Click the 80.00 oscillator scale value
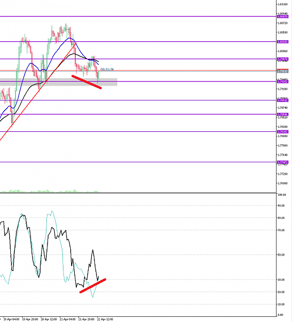Image resolution: width=292 pixels, height=322 pixels. [281, 218]
